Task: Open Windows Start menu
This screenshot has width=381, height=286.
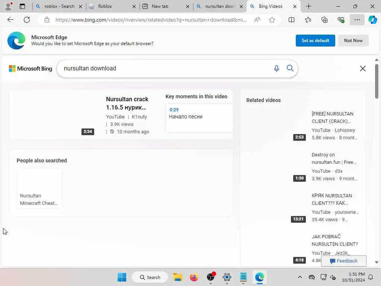Action: (122, 277)
